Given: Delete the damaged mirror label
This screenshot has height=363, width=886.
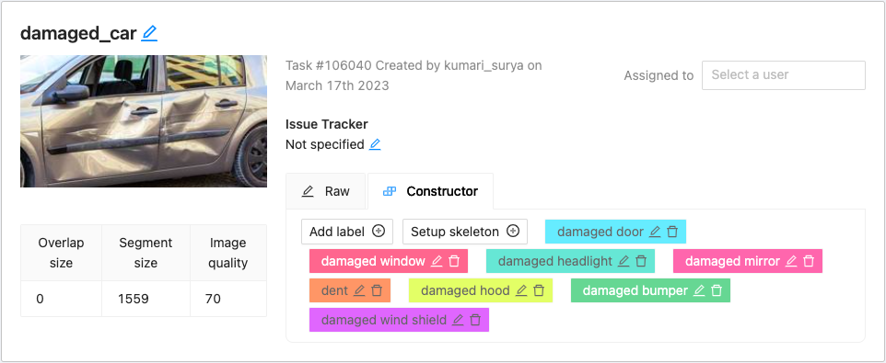Looking at the screenshot, I should coord(810,261).
